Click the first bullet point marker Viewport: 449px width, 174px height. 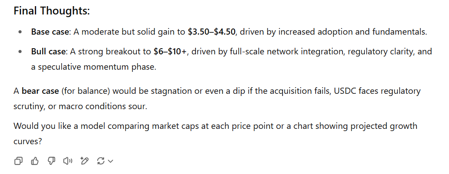click(20, 32)
